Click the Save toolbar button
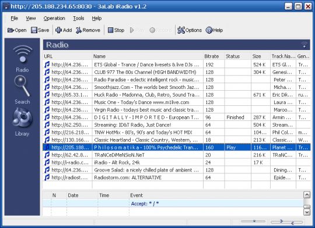315x228 pixels. [40, 30]
